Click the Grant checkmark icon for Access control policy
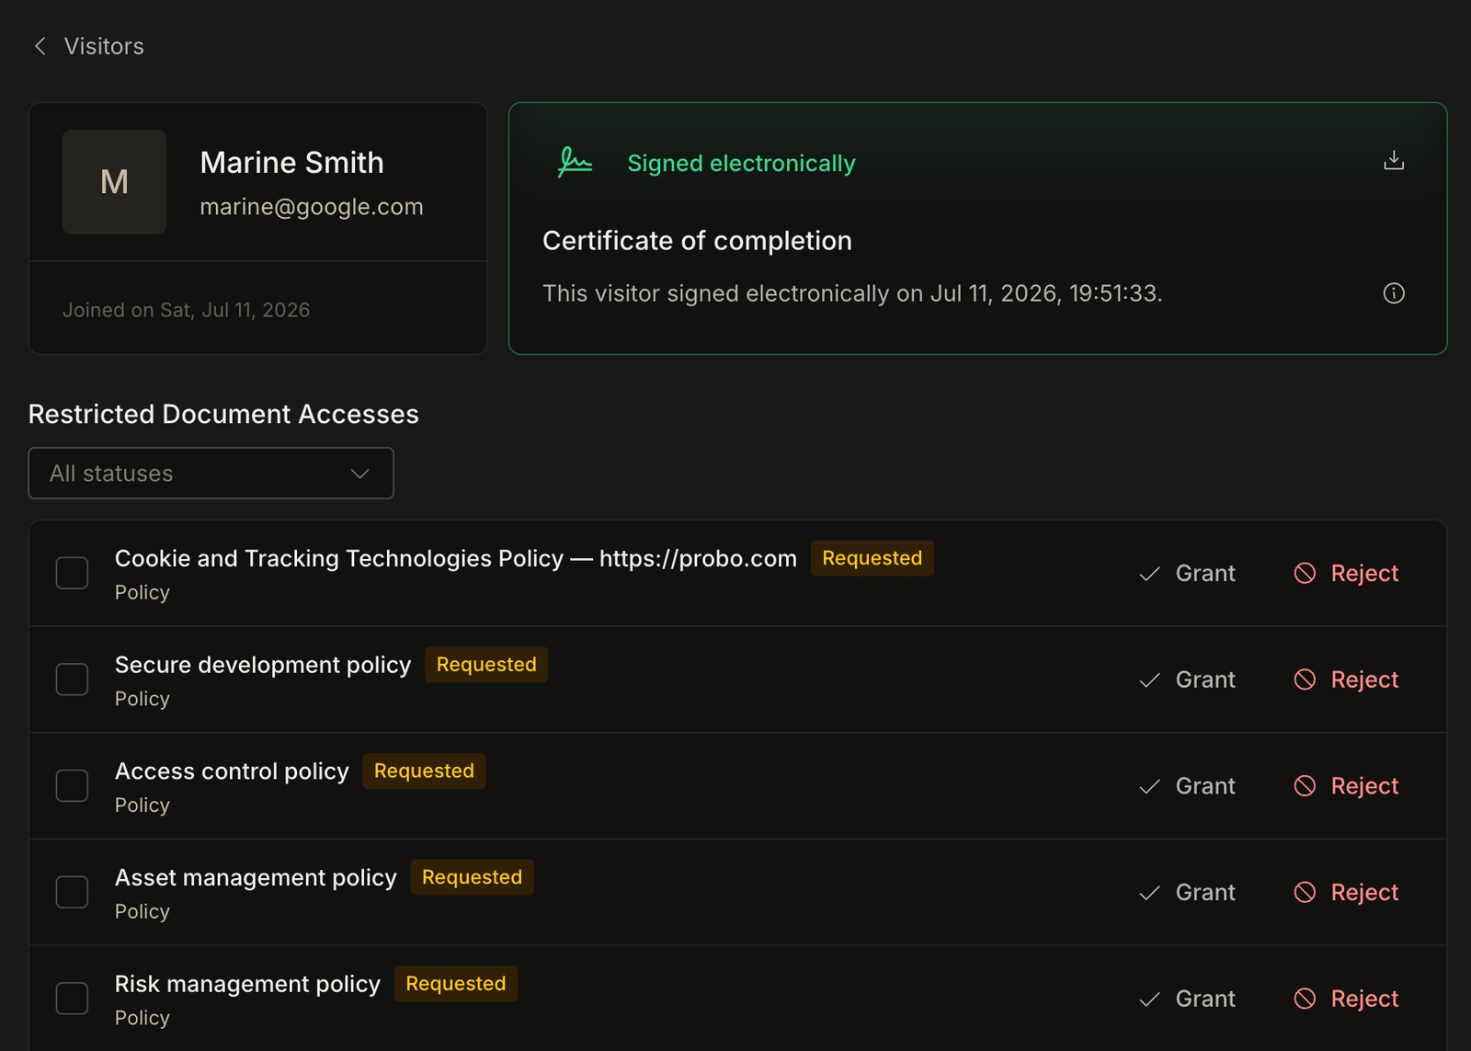This screenshot has height=1051, width=1471. 1149,787
